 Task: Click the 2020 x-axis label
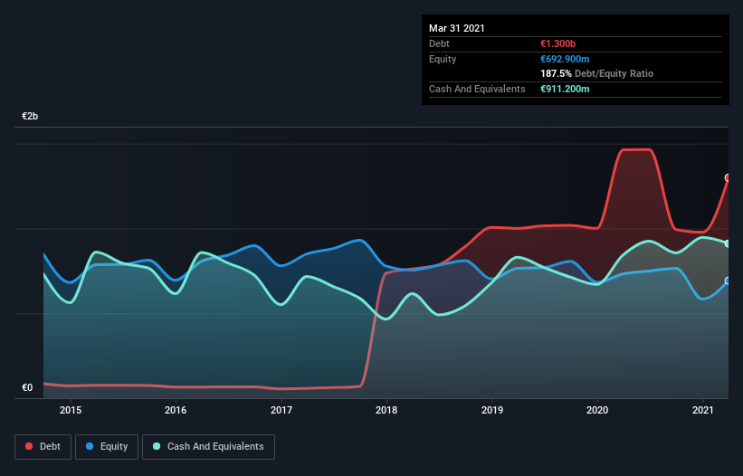(597, 410)
